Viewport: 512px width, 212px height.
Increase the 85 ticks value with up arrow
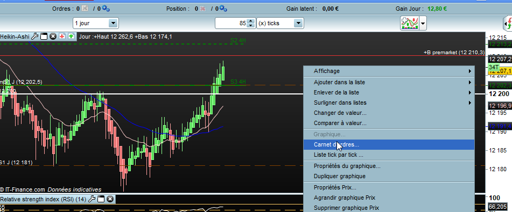click(250, 21)
